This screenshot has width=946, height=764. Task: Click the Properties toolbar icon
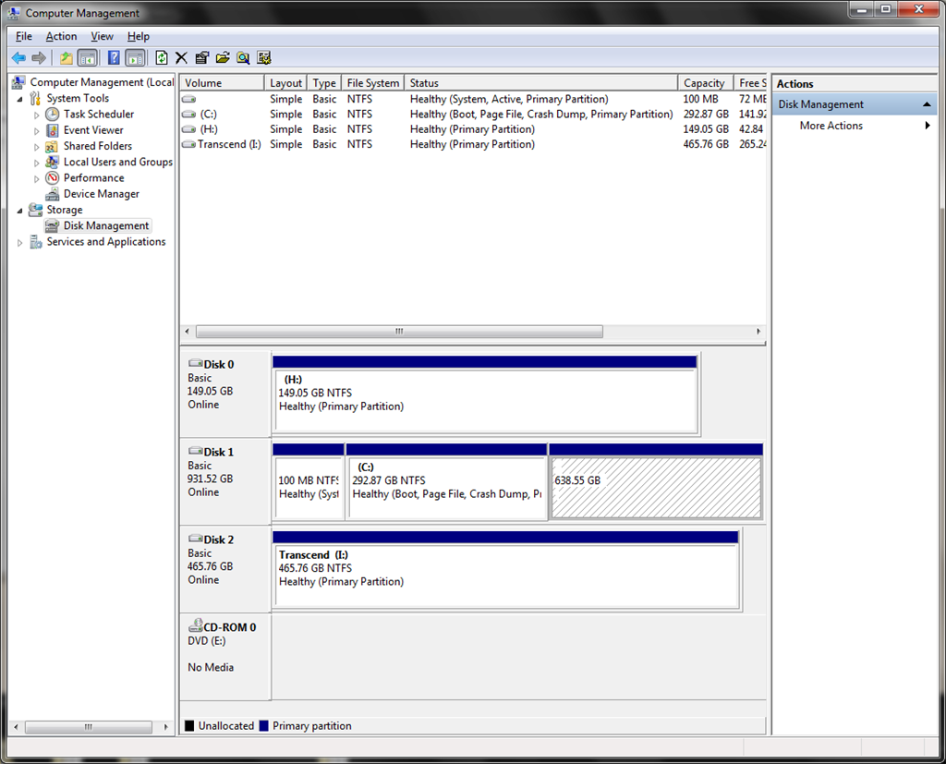(202, 58)
